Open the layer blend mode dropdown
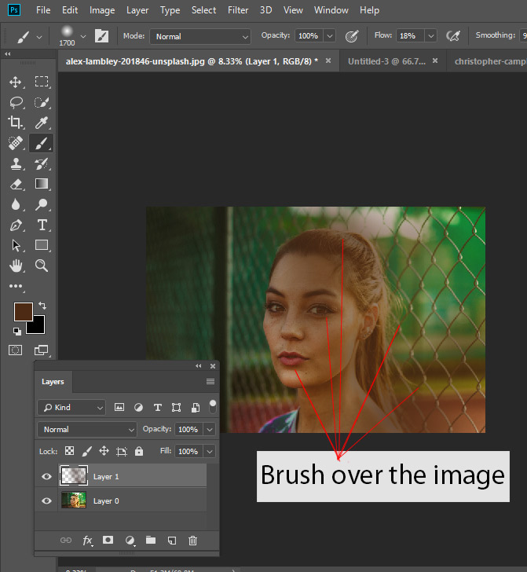This screenshot has width=527, height=572. 87,429
